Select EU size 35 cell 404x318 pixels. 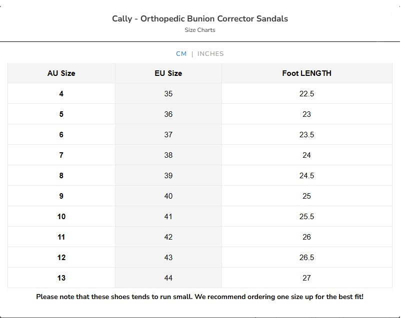click(x=168, y=93)
